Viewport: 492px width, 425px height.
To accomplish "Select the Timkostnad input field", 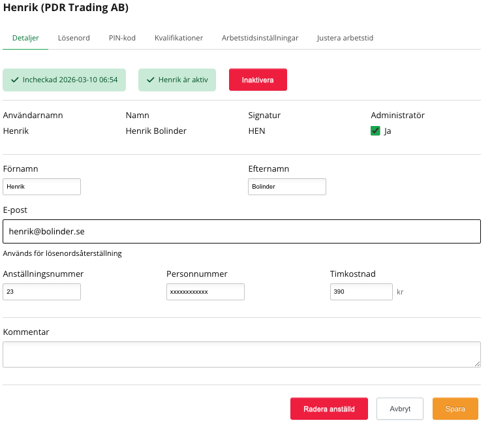I will tap(361, 292).
